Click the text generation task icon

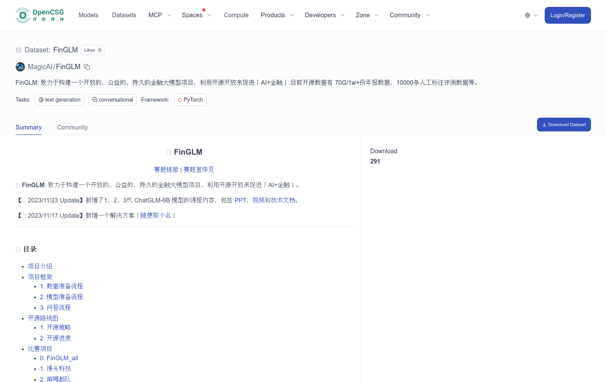tap(41, 99)
